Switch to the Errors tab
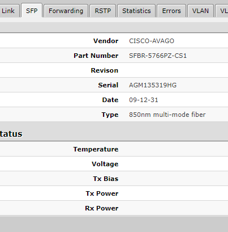 (x=171, y=11)
